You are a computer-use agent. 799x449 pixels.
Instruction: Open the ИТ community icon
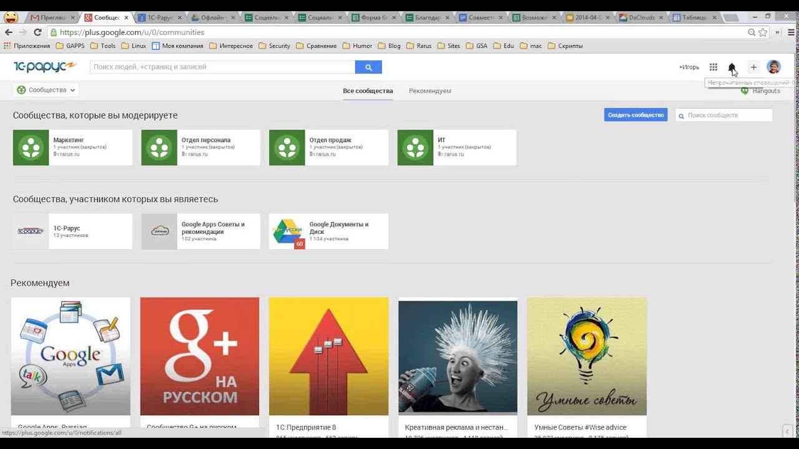[415, 147]
